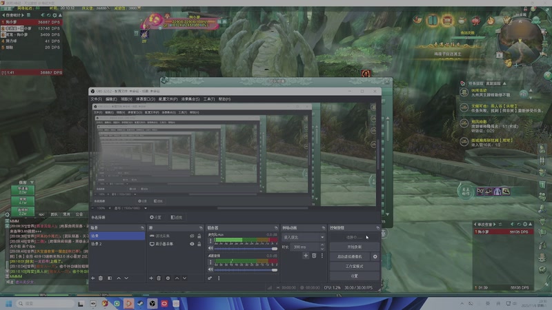Image resolution: width=552 pixels, height=310 pixels.
Task: Move the selected scene up
Action: click(x=119, y=278)
